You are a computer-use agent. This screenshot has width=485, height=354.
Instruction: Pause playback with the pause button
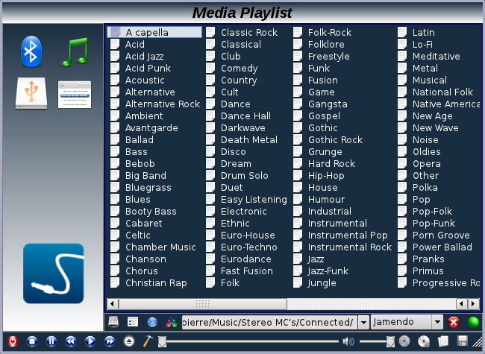pyautogui.click(x=51, y=341)
